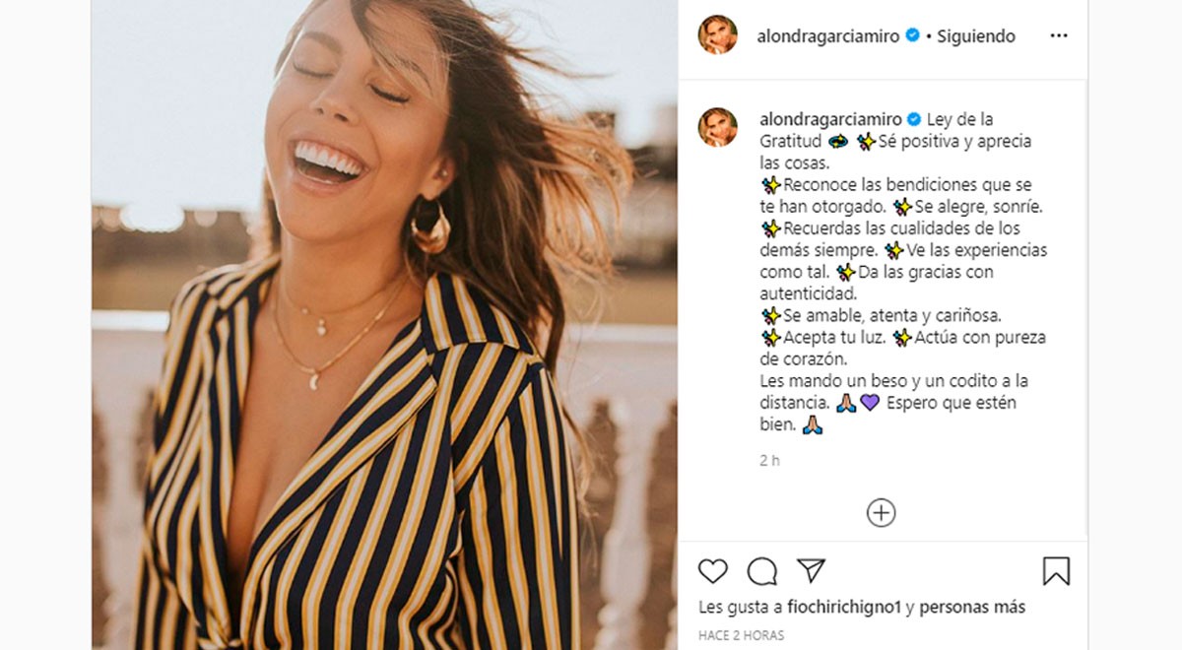Click the purple heart emoji in the caption
1182x650 pixels.
pos(870,403)
